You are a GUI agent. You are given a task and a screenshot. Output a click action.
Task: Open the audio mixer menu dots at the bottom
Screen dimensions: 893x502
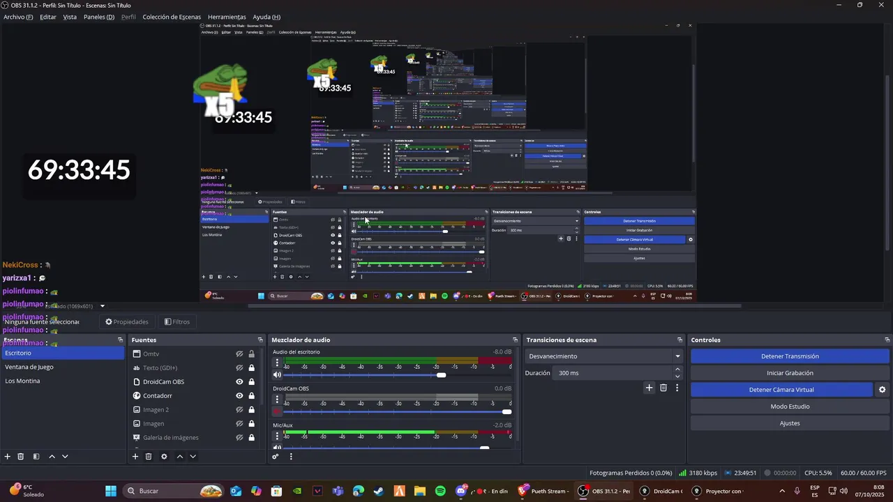[291, 457]
